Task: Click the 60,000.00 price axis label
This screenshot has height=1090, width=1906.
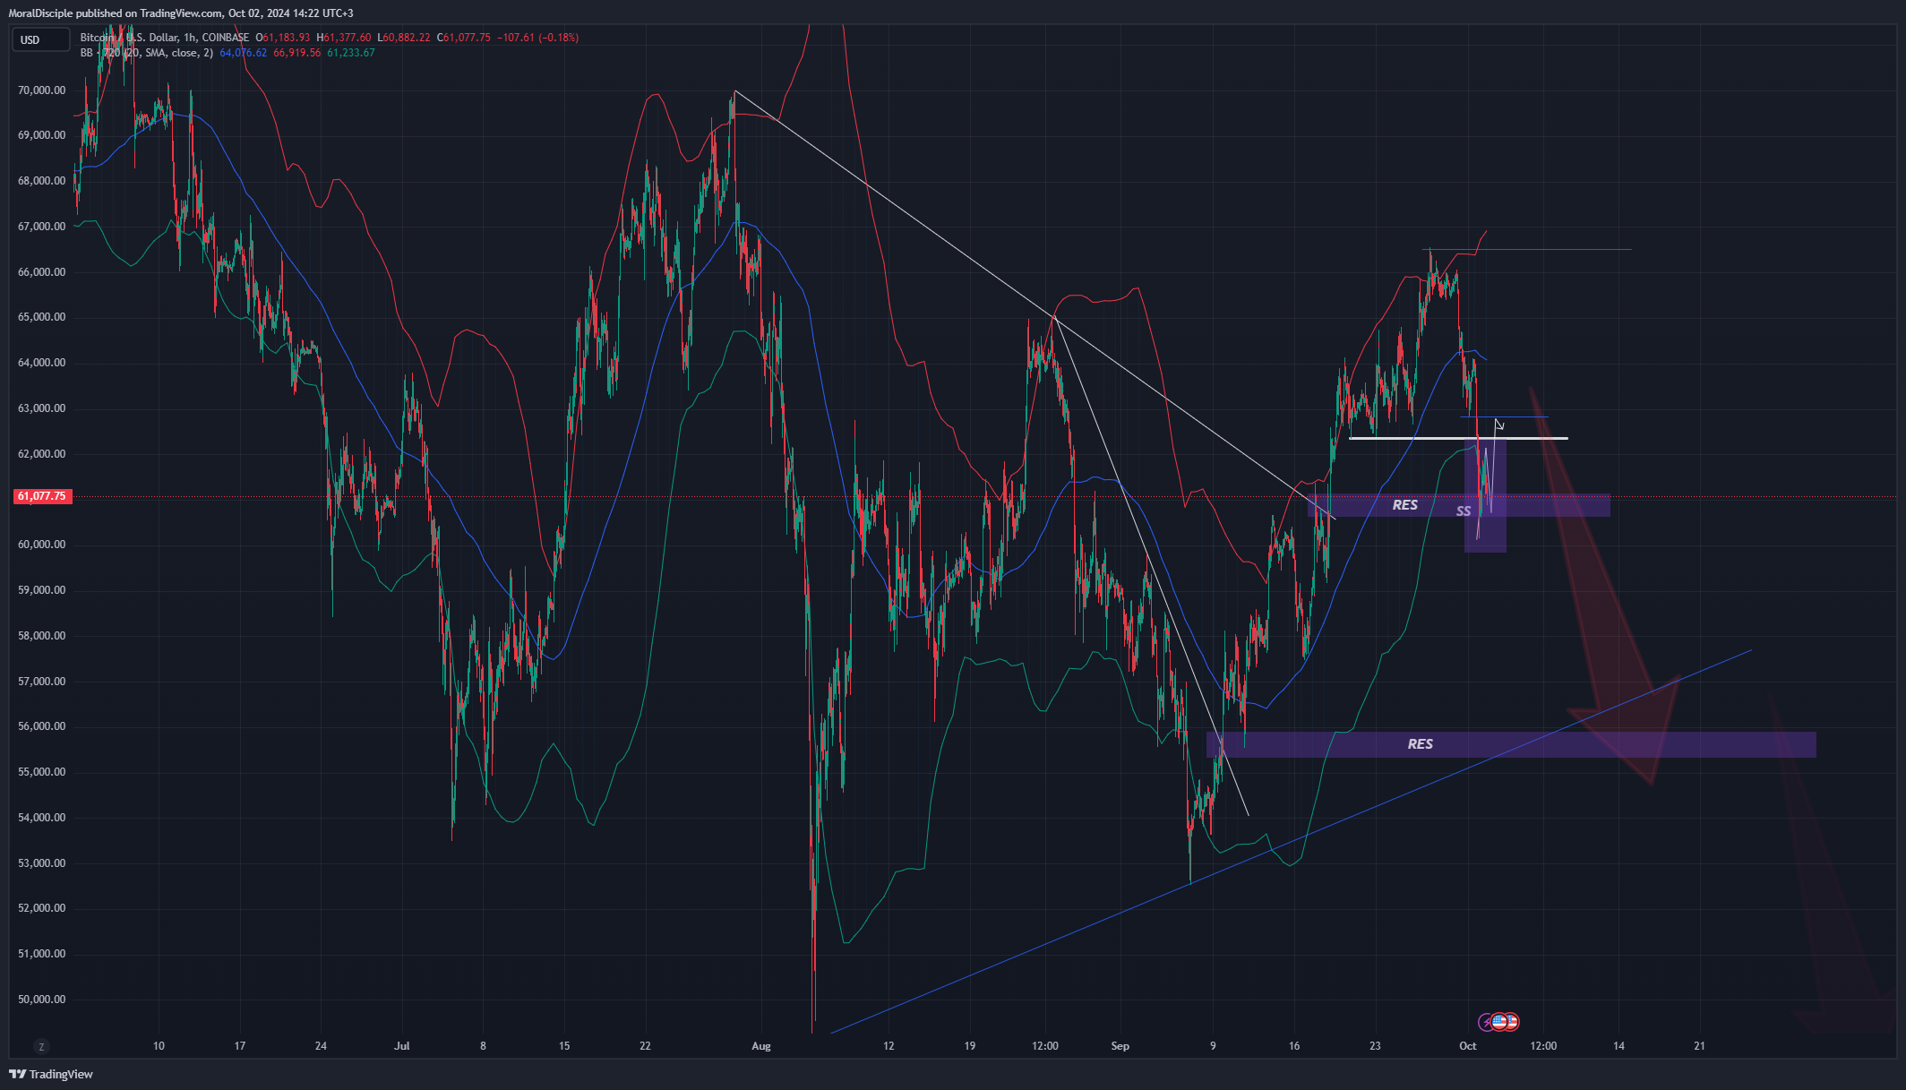Action: pyautogui.click(x=41, y=545)
